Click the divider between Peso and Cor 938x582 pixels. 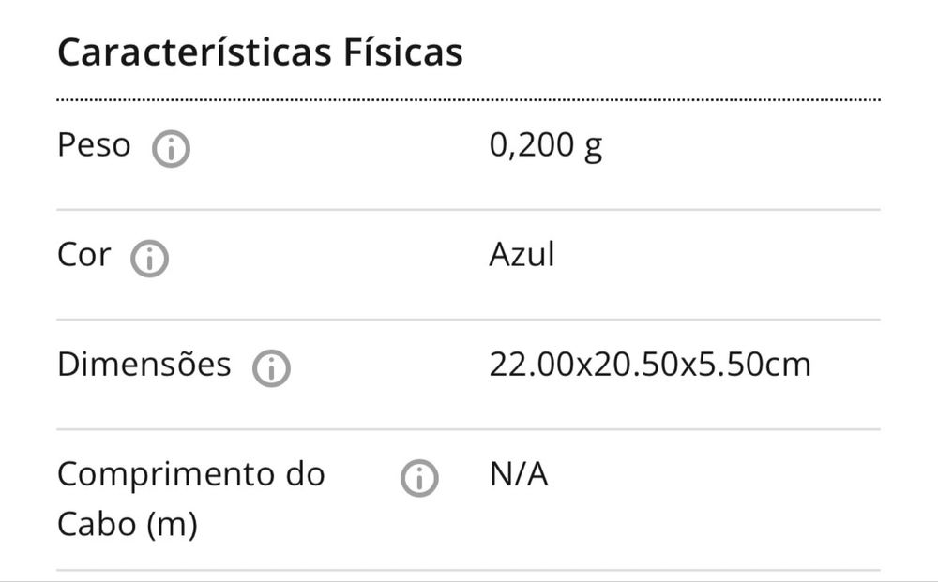(469, 210)
